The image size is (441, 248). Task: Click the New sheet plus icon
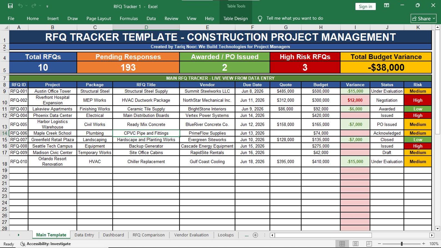pyautogui.click(x=255, y=235)
